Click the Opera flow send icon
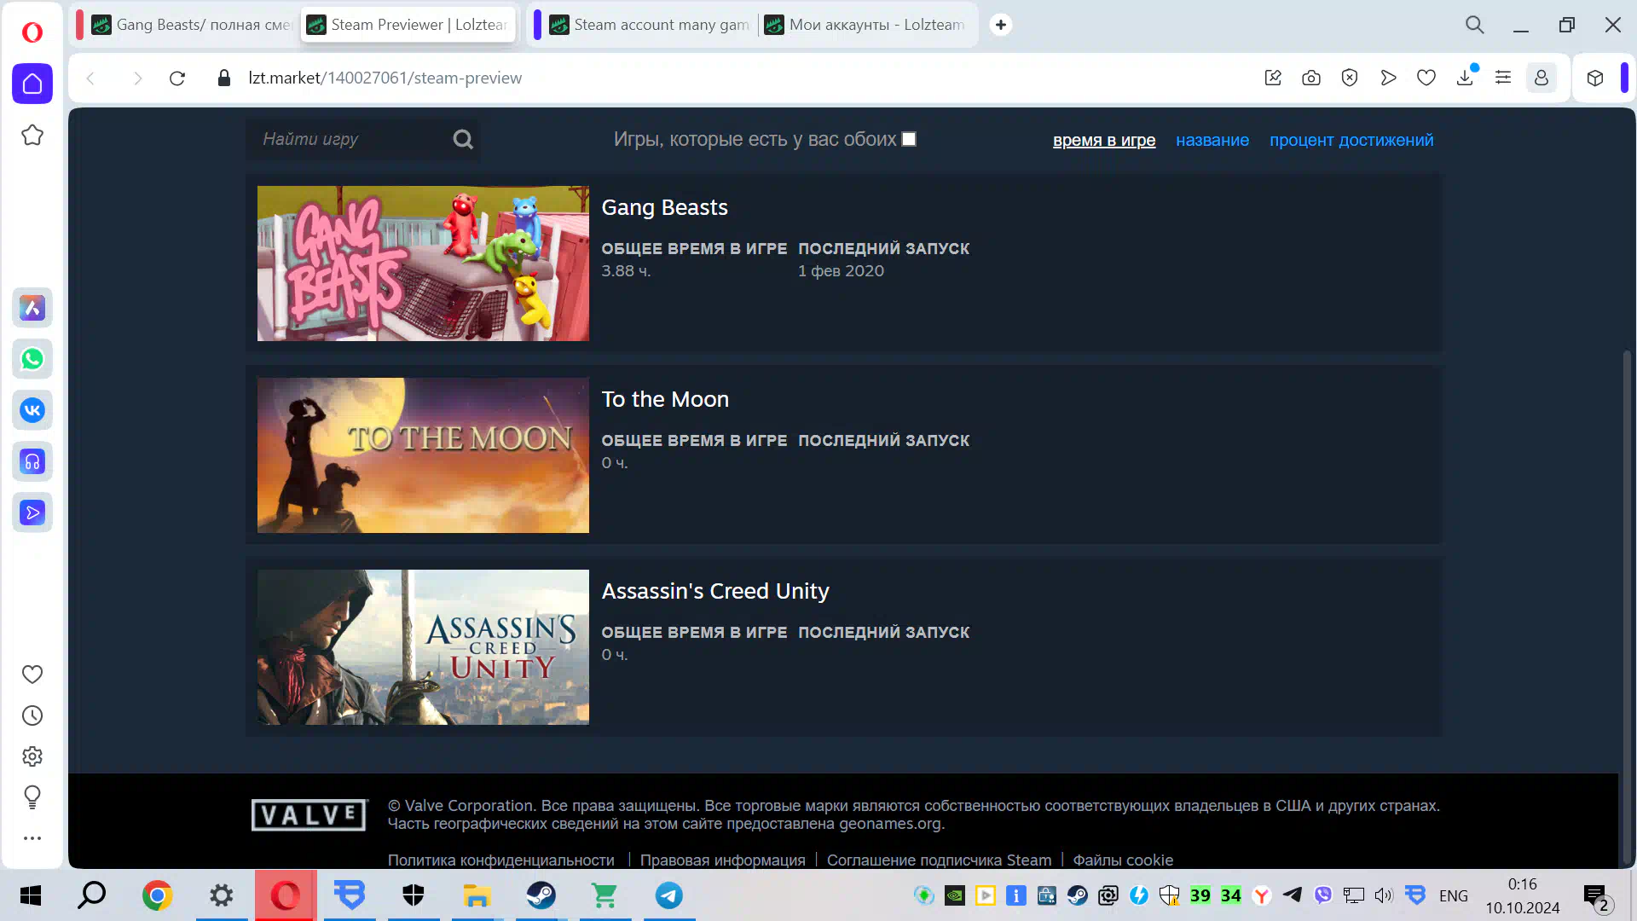Screen dimensions: 1637x921 1388,78
